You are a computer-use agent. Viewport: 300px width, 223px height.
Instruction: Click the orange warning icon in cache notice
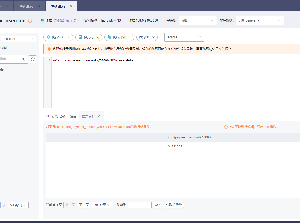(x=49, y=49)
